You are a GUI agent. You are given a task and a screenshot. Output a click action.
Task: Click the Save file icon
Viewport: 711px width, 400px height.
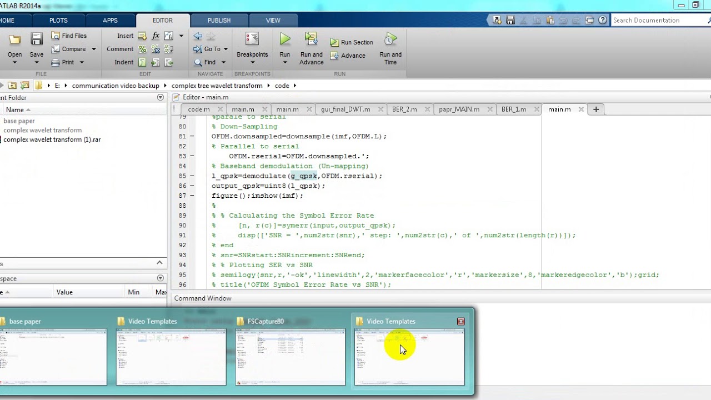[x=37, y=39]
